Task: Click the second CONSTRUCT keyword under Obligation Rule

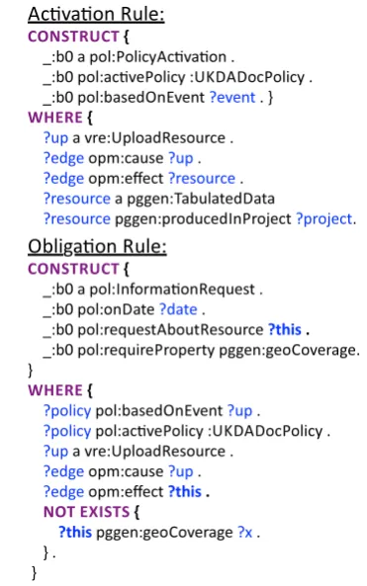Action: click(73, 269)
